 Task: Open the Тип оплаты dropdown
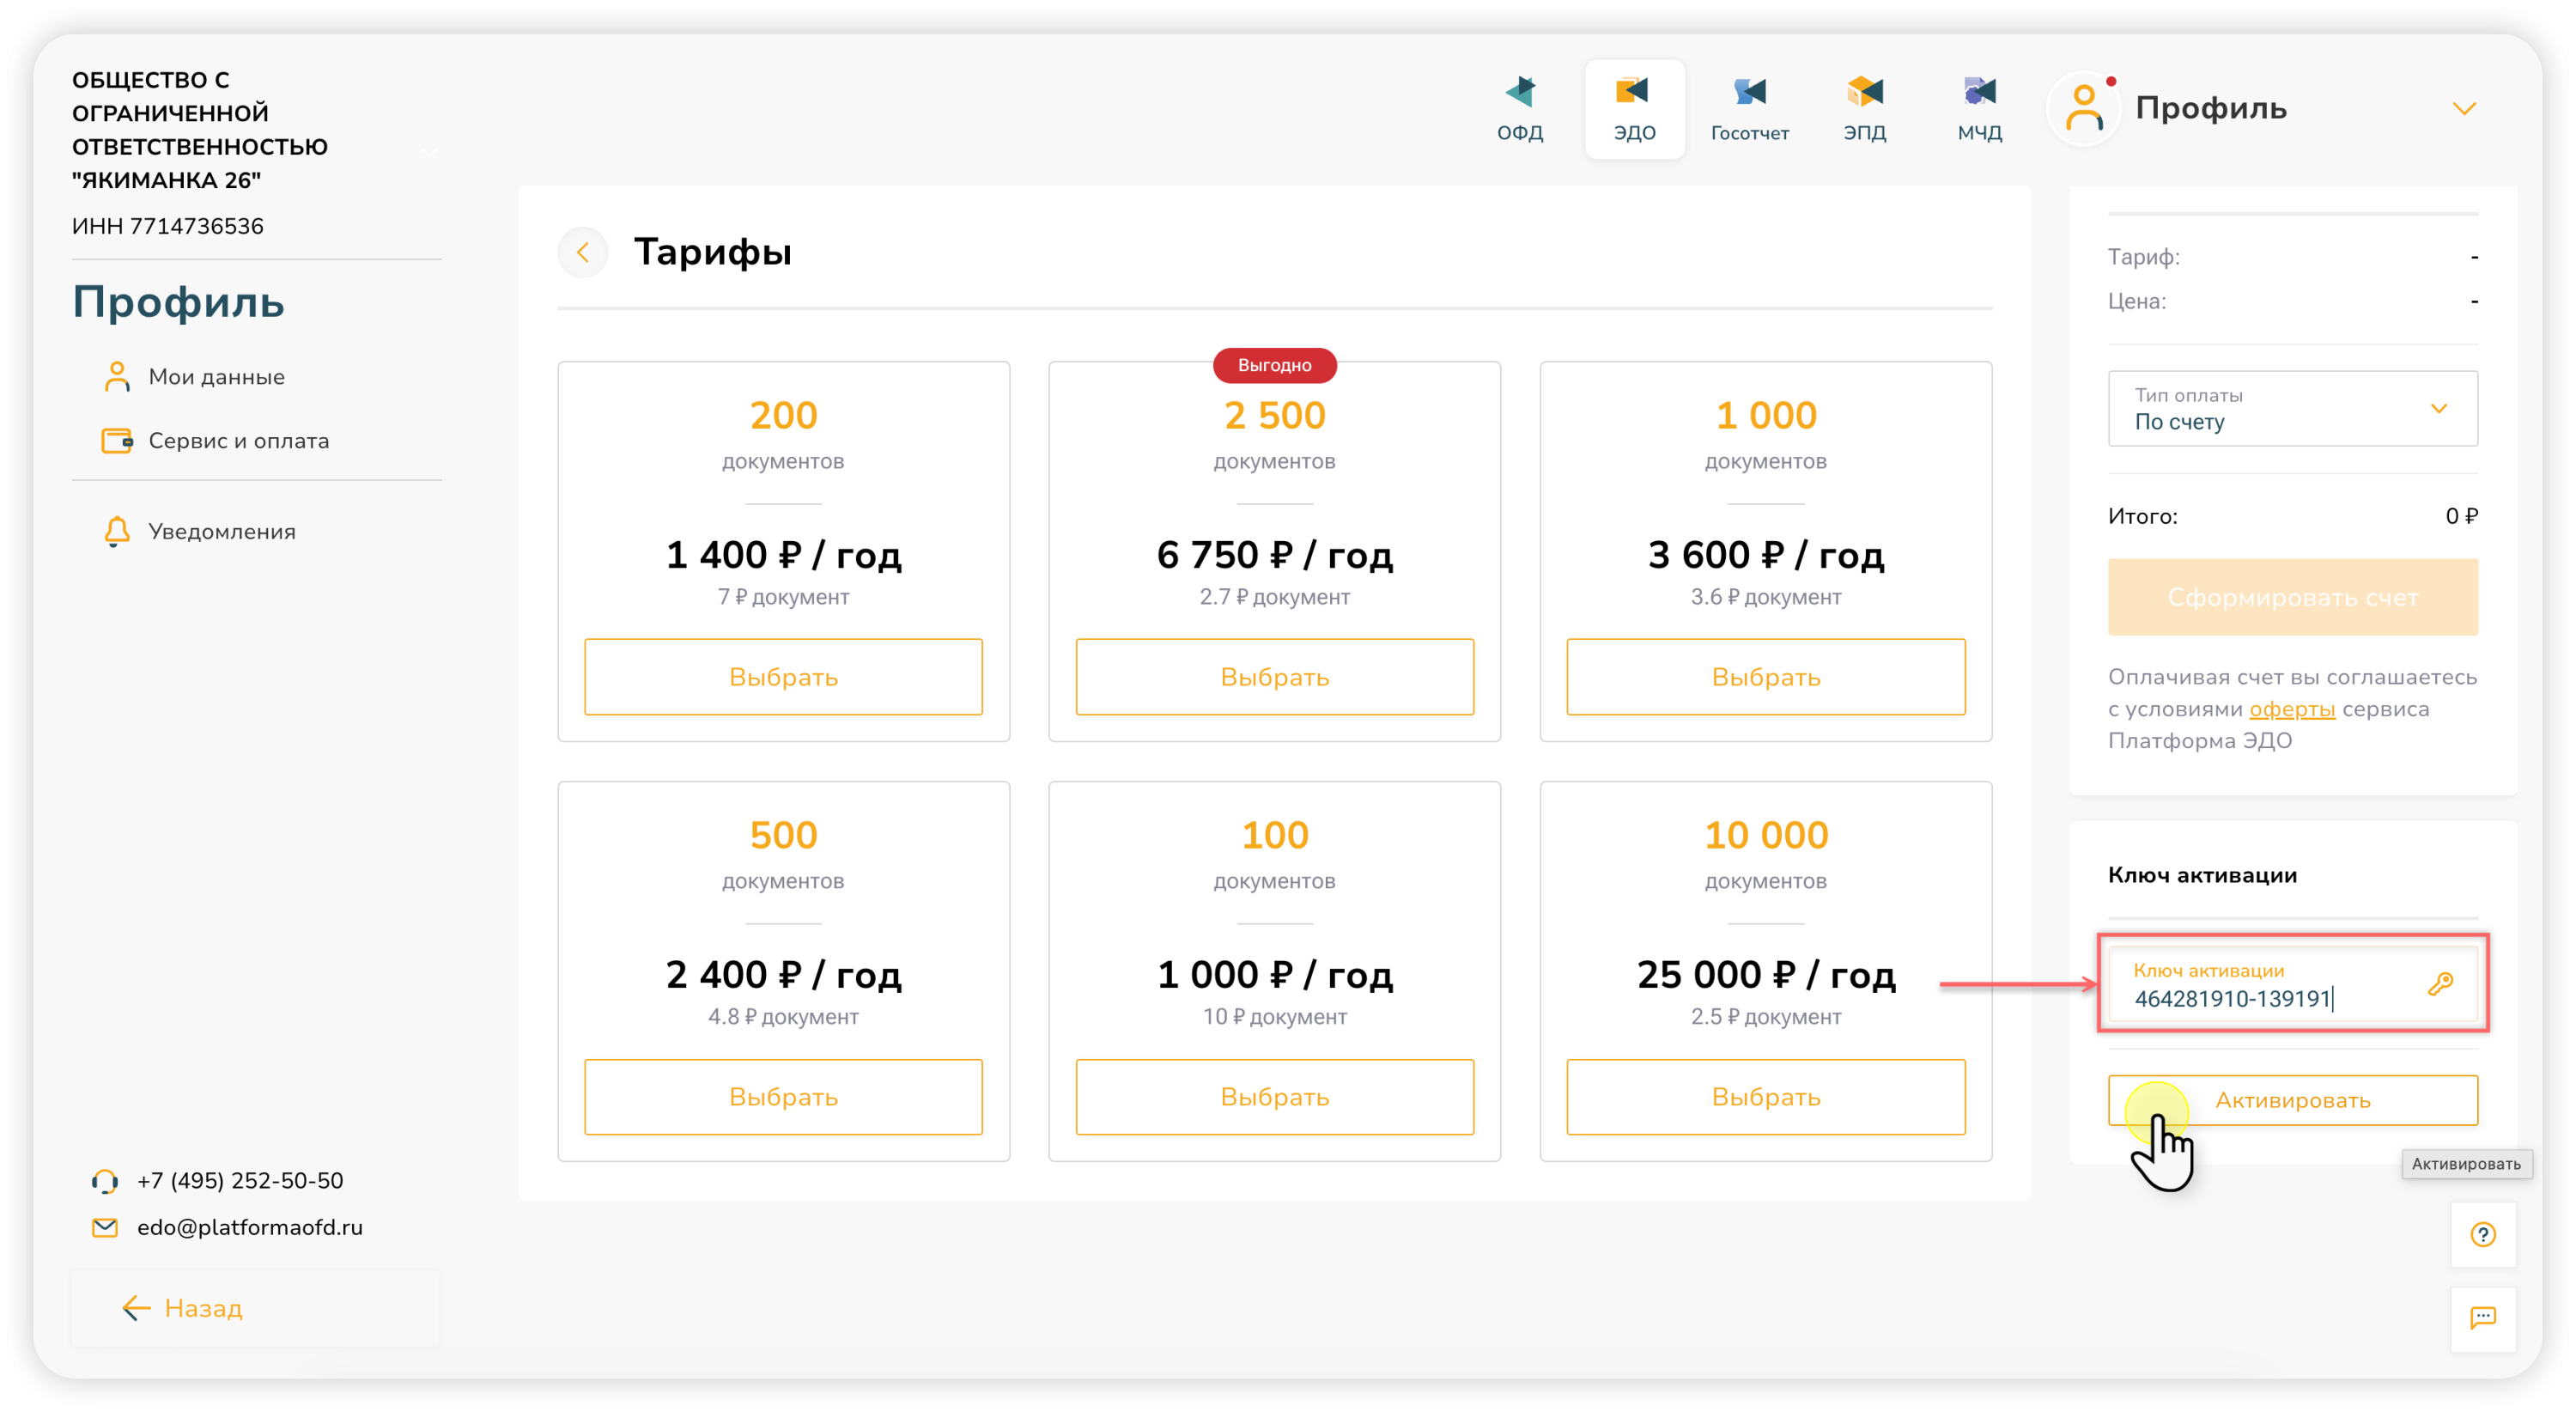coord(2292,409)
